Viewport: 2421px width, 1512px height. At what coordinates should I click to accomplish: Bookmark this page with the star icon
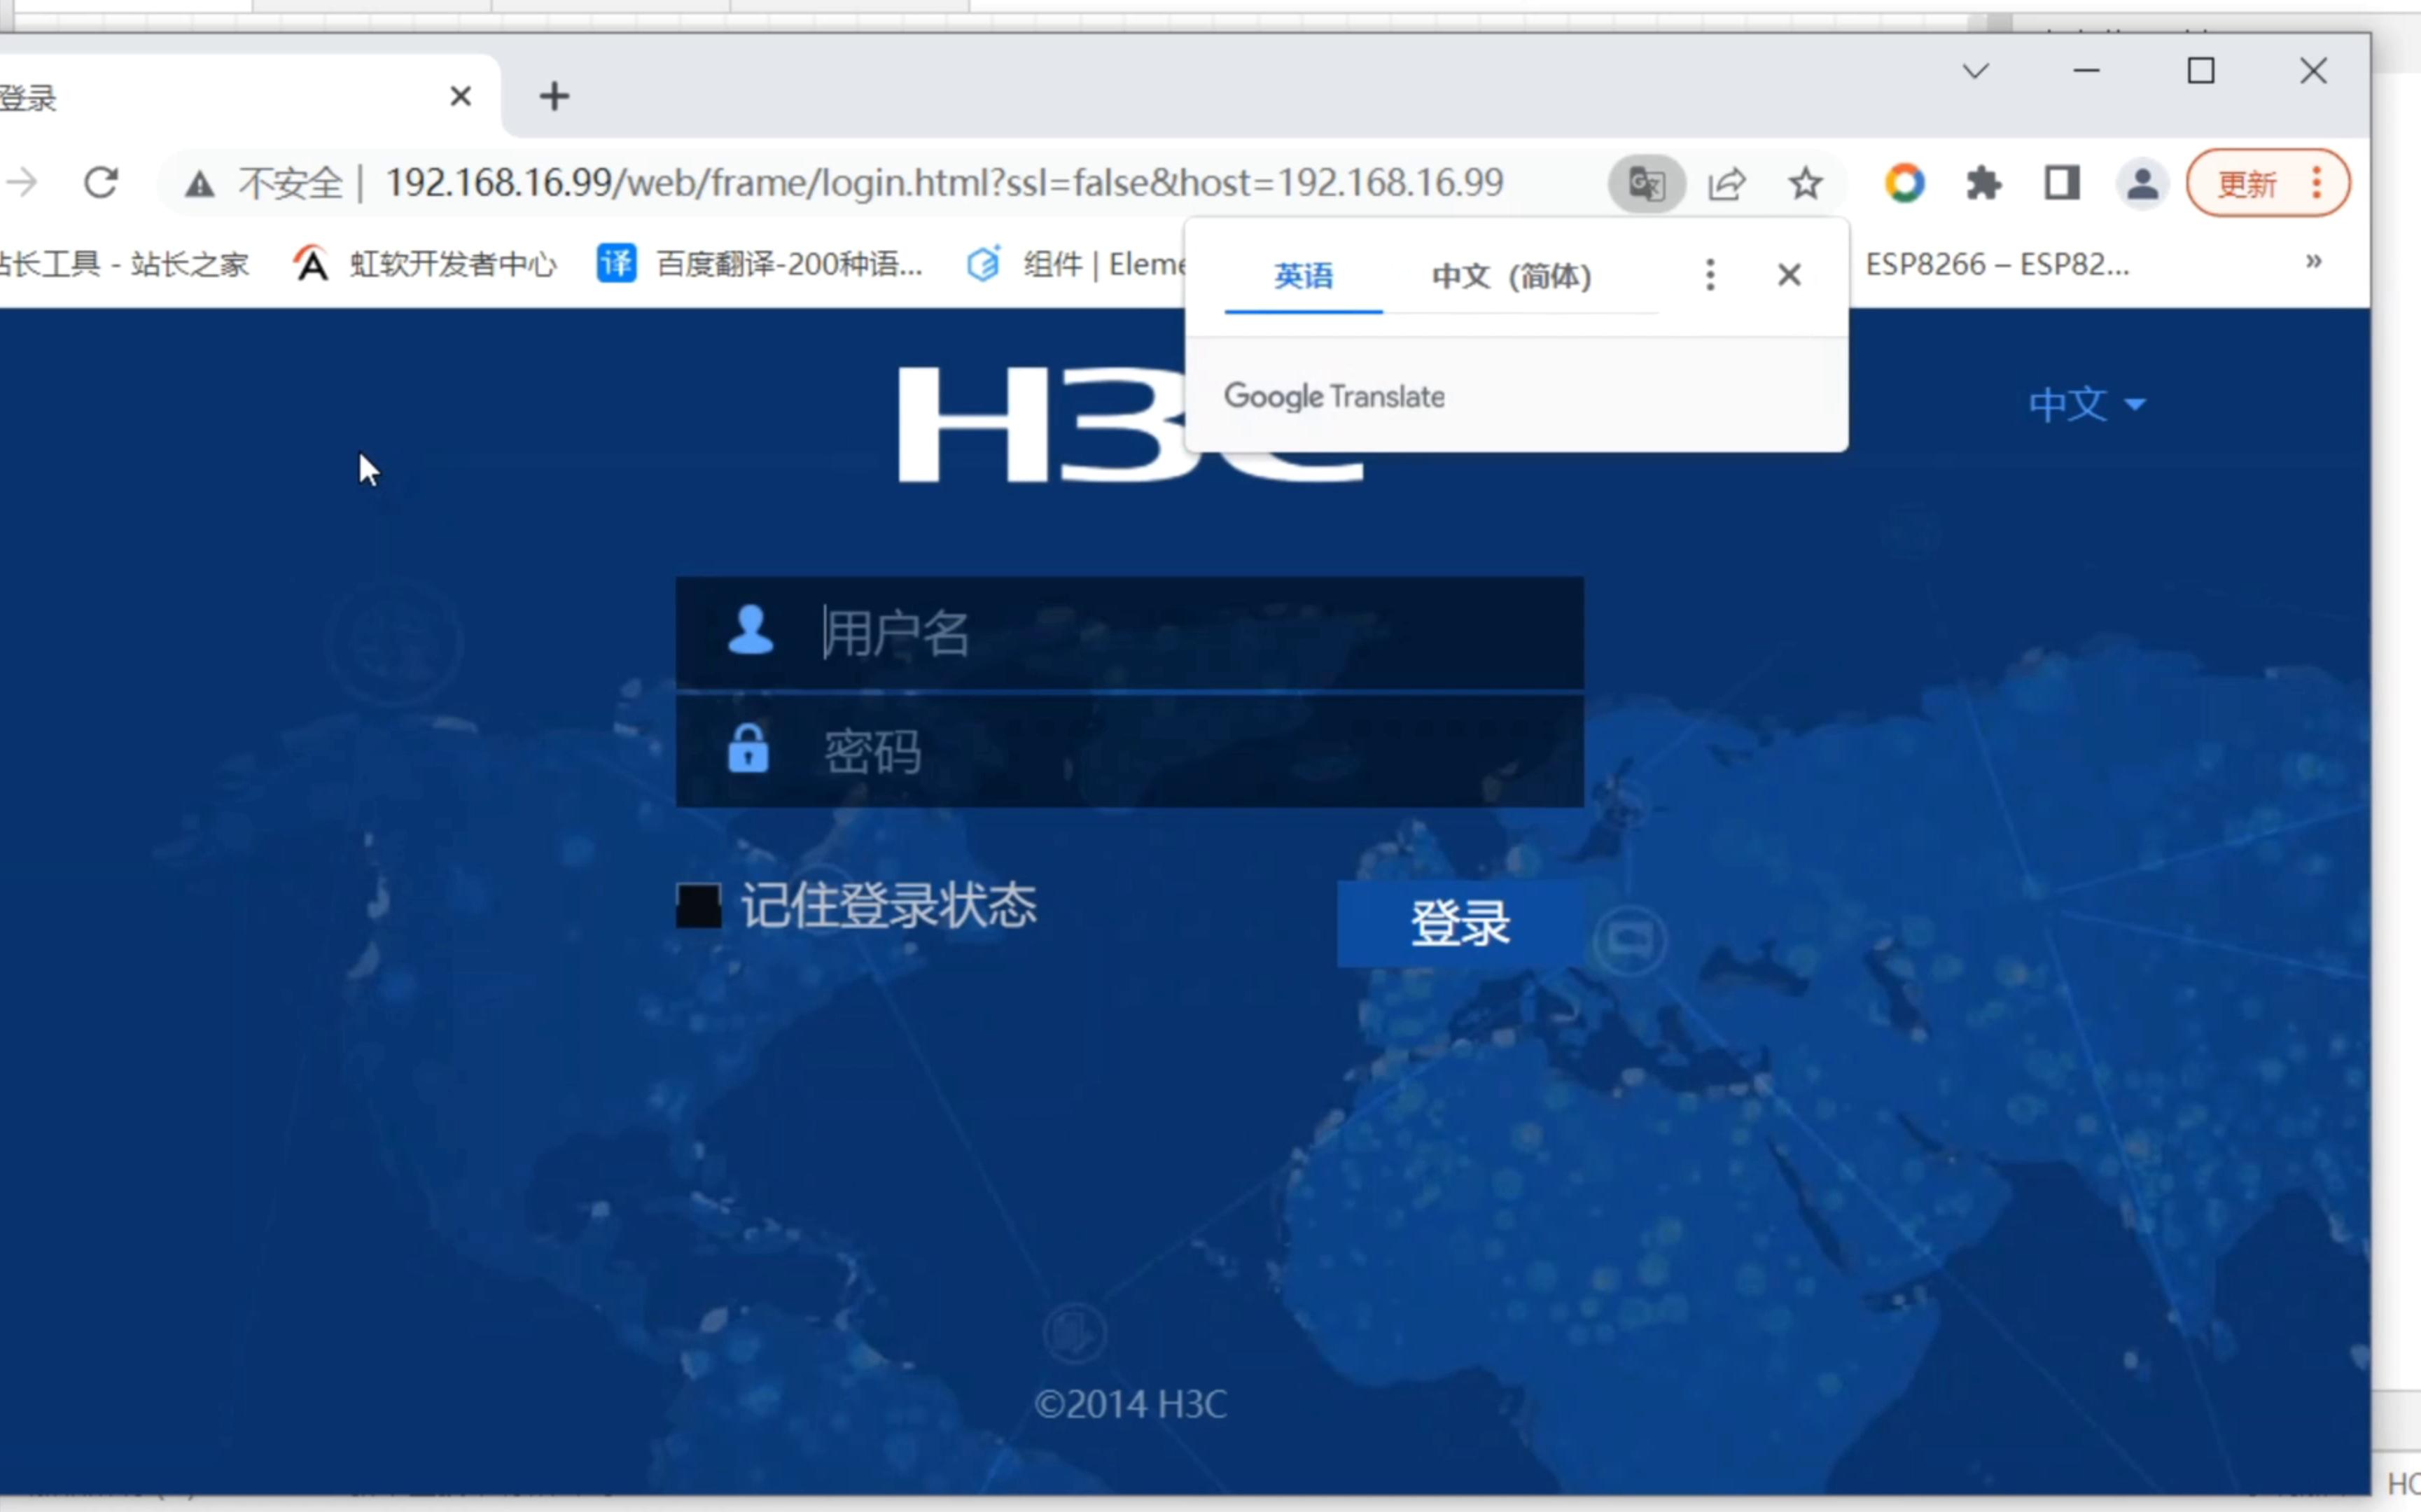click(1806, 183)
